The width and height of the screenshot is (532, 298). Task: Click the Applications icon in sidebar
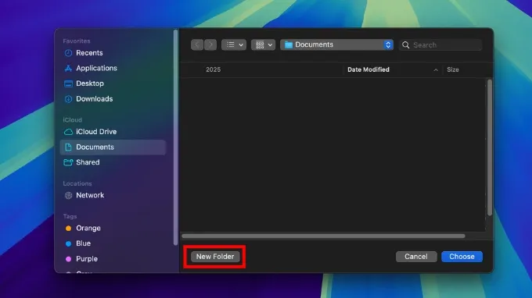[x=68, y=68]
